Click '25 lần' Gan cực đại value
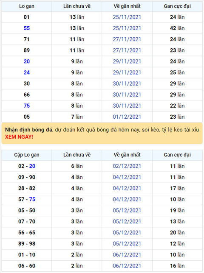 177,72
